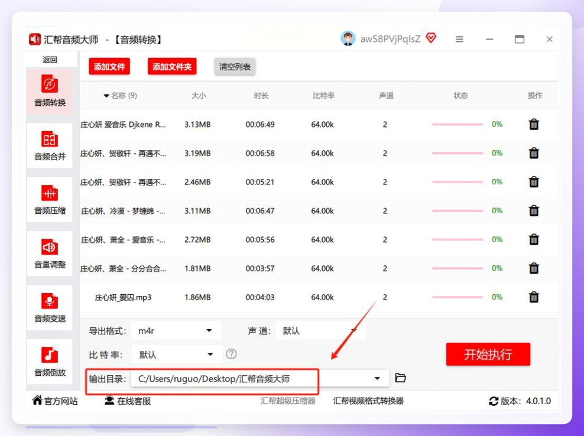Click progress bar of 庄心妍_爱囚.mp3

458,297
